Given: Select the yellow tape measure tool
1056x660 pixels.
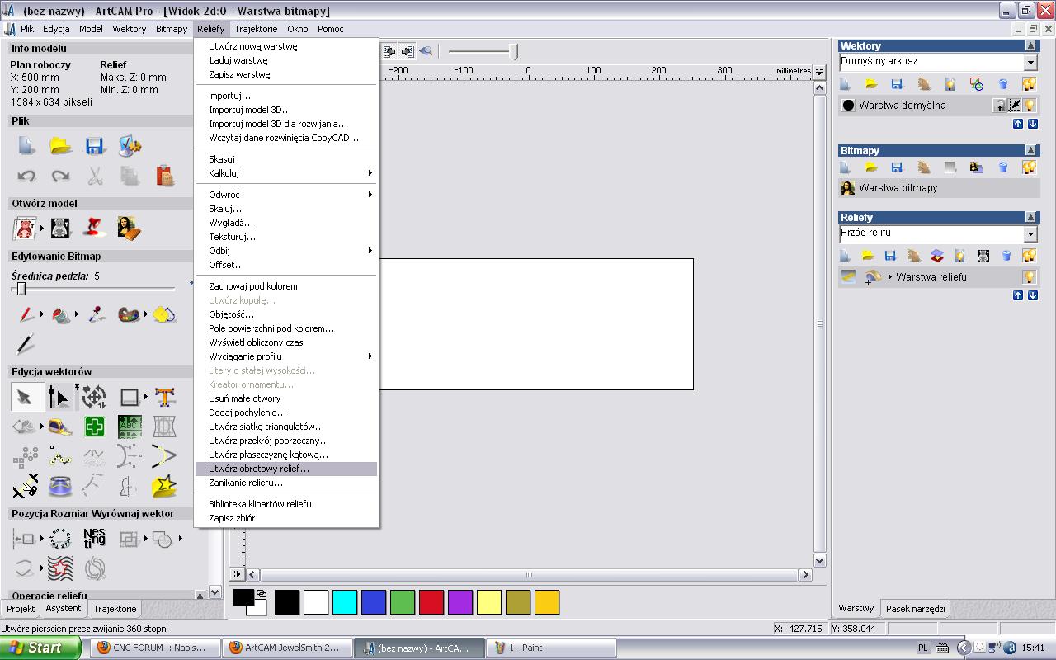Looking at the screenshot, I should tap(60, 427).
